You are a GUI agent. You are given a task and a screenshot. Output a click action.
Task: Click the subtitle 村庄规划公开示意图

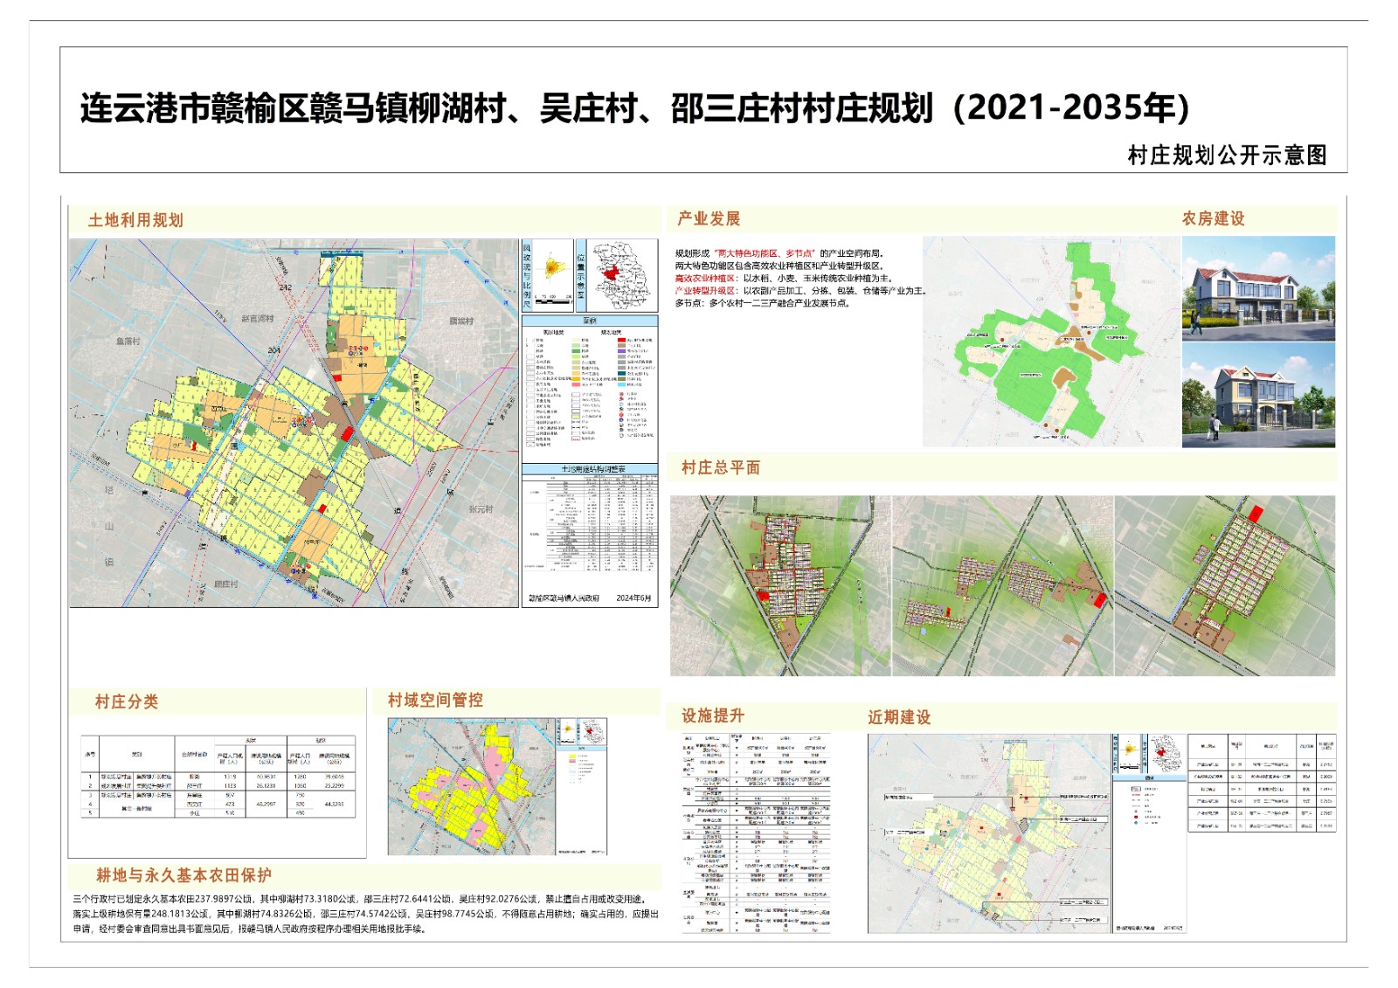[x=1227, y=155]
